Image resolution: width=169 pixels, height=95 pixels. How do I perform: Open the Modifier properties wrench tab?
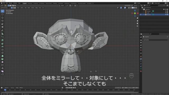coord(141,59)
